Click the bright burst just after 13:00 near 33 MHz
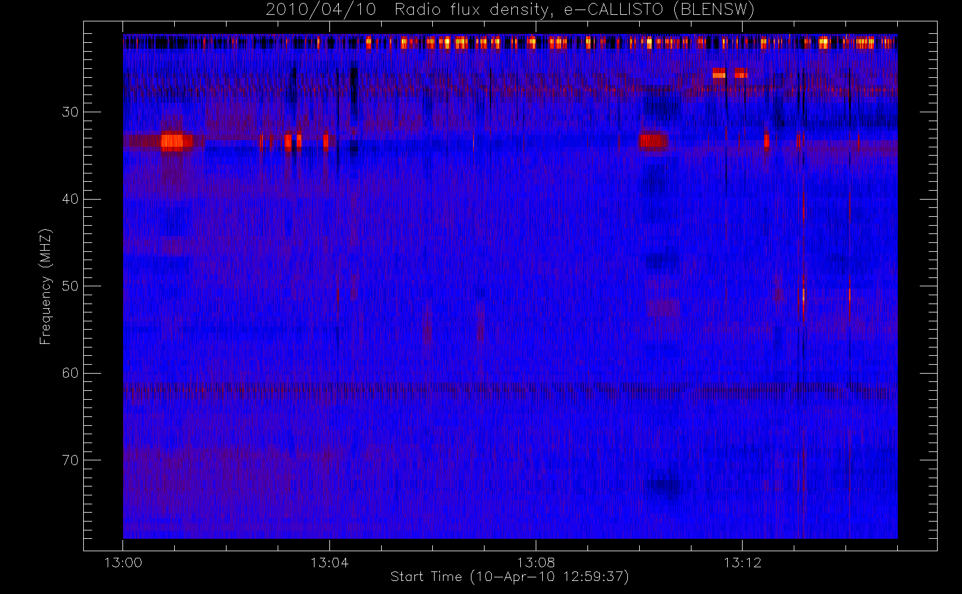This screenshot has width=962, height=594. click(177, 141)
